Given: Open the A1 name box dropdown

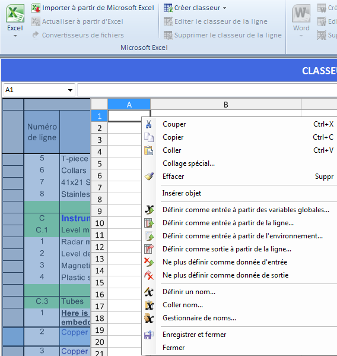Looking at the screenshot, I should click(70, 90).
